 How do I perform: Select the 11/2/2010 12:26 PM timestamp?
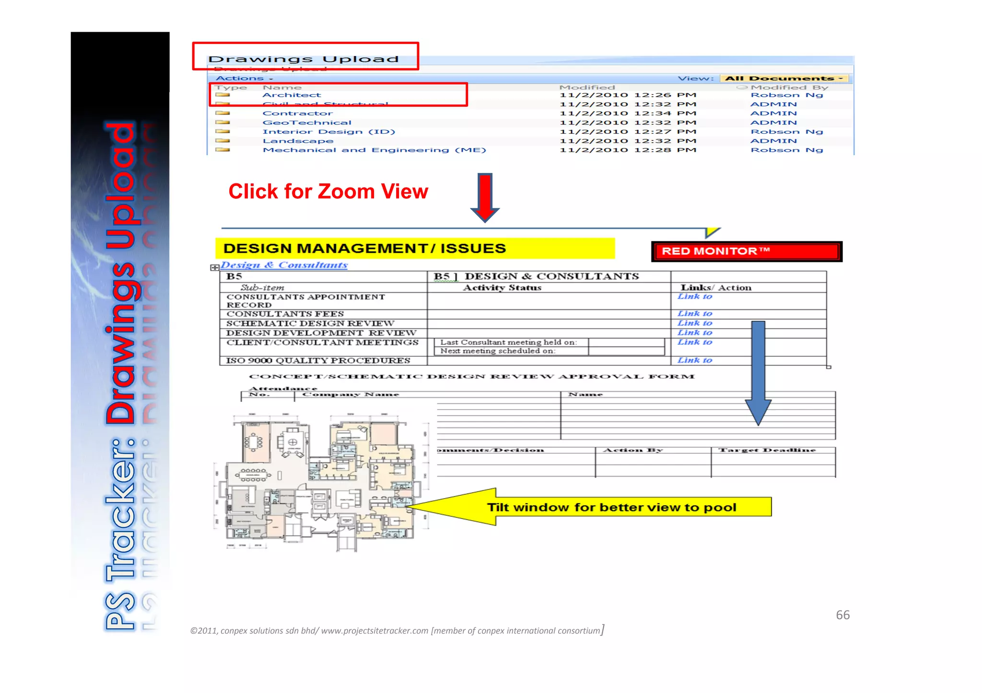[x=628, y=95]
